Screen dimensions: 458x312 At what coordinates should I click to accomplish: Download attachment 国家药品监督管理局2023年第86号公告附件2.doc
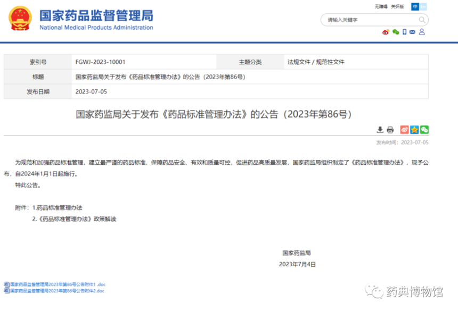pyautogui.click(x=58, y=291)
